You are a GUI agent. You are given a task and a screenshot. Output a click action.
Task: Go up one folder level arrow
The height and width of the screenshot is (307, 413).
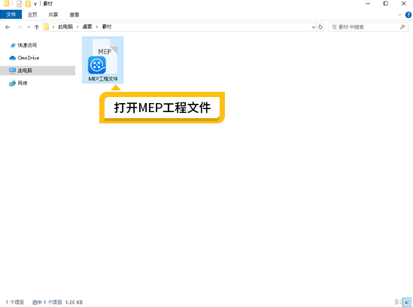click(37, 27)
